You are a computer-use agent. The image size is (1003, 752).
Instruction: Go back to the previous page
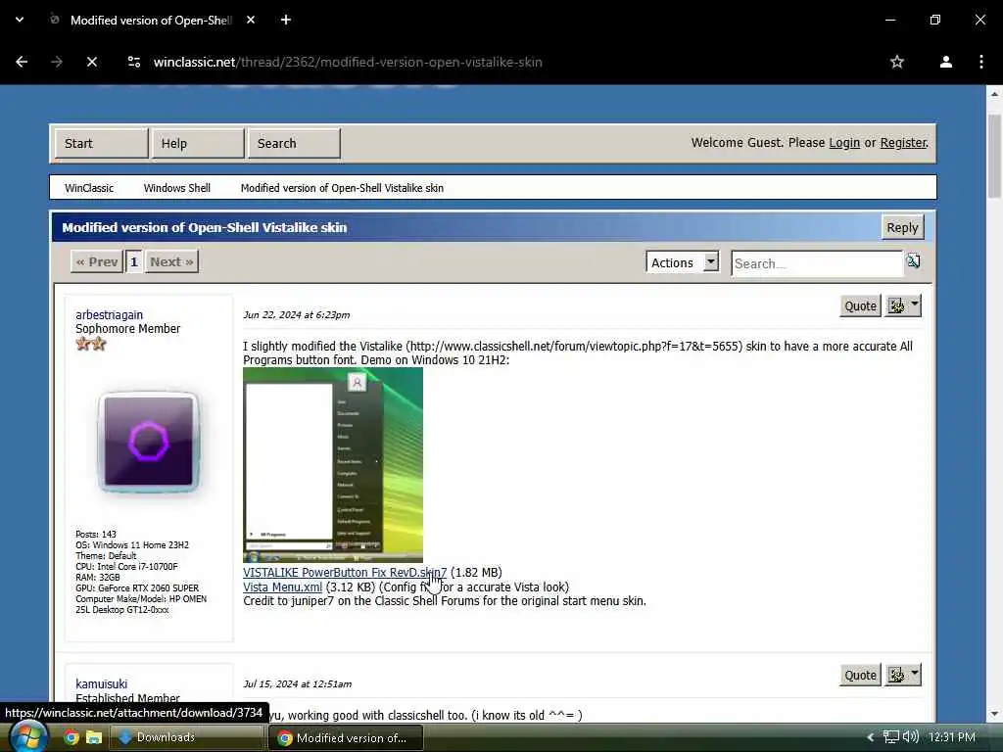pos(22,62)
